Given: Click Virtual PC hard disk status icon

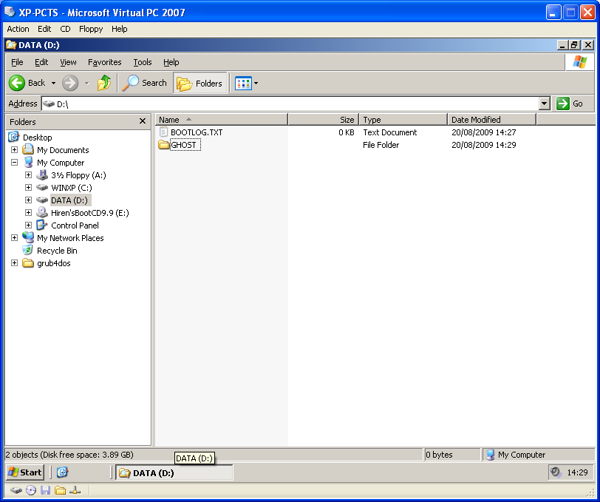Looking at the screenshot, I should [16, 490].
